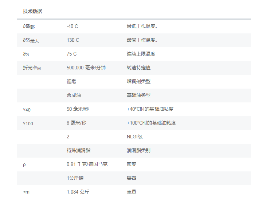Click the 折光率M symbol cell

click(32, 68)
